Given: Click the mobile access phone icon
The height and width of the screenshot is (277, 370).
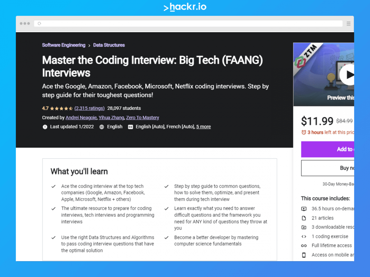Looking at the screenshot, I should pos(304,255).
